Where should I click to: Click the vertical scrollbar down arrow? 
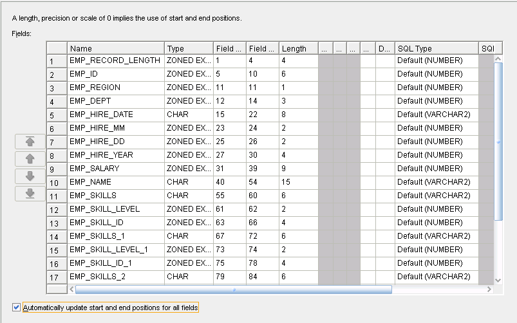[x=497, y=279]
